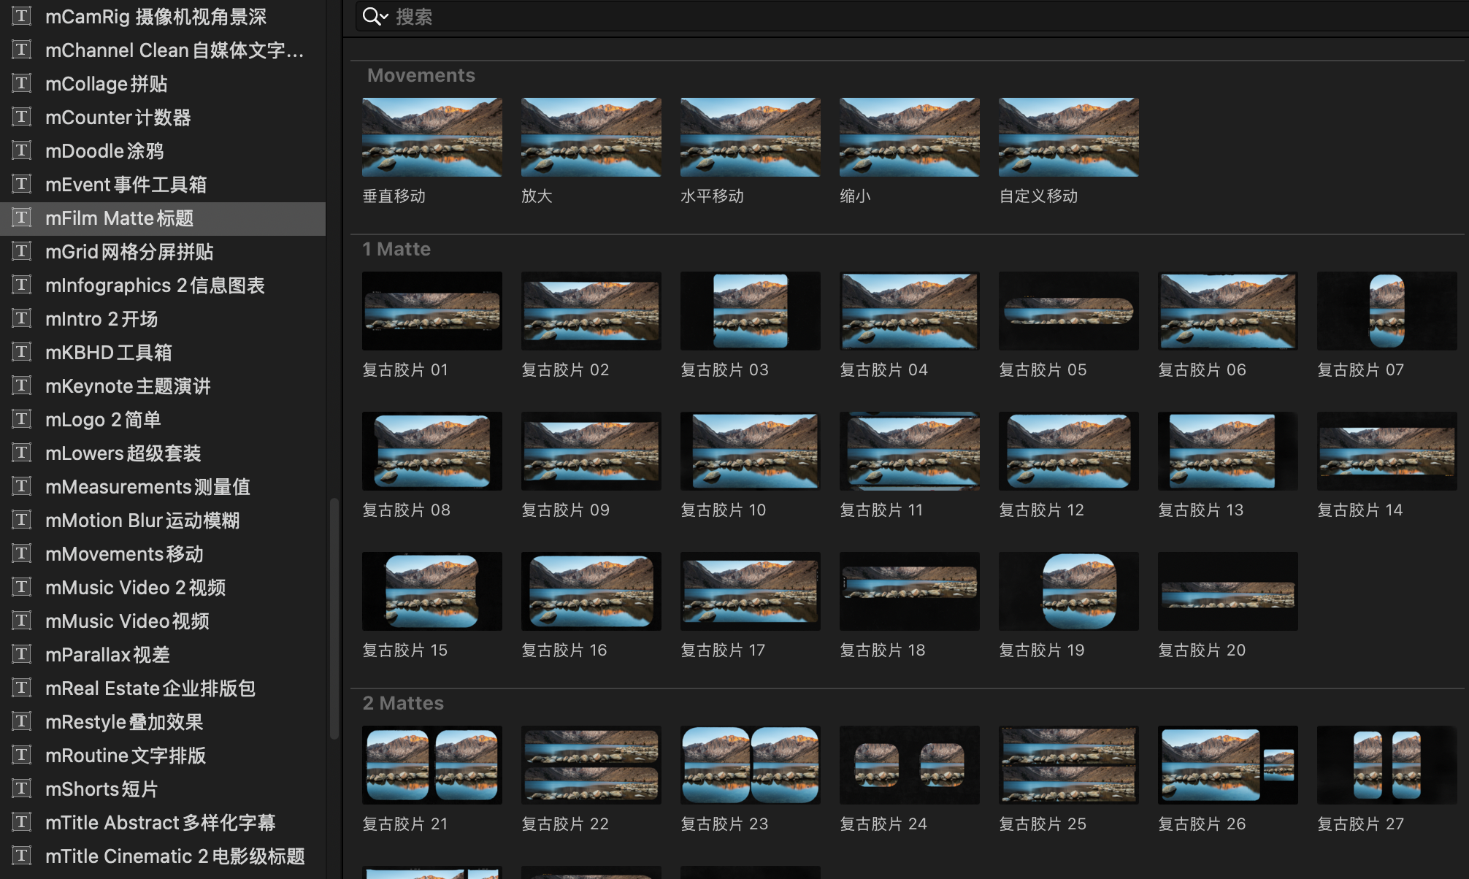This screenshot has width=1469, height=879.
Task: Select the 复古胶片 26 two-matte thumbnail
Action: 1228,765
